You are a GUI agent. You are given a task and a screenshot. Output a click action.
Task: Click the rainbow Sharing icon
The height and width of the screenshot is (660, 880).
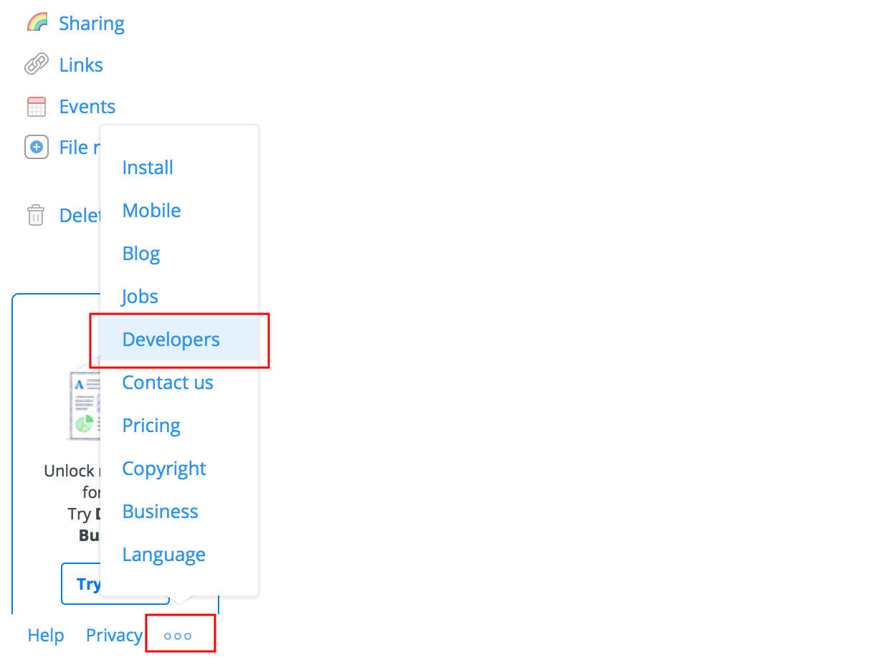pos(36,23)
